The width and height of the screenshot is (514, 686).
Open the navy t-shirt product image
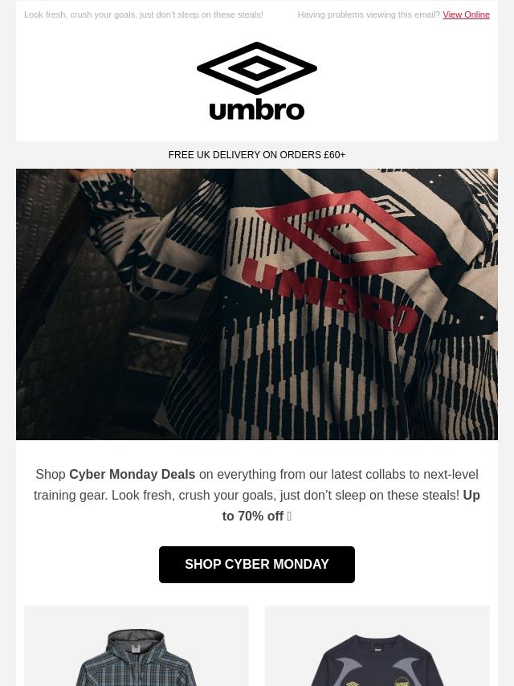[x=377, y=646]
